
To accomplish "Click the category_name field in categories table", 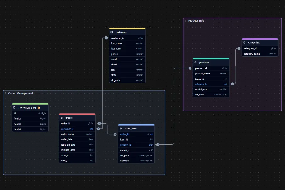I will (252, 54).
